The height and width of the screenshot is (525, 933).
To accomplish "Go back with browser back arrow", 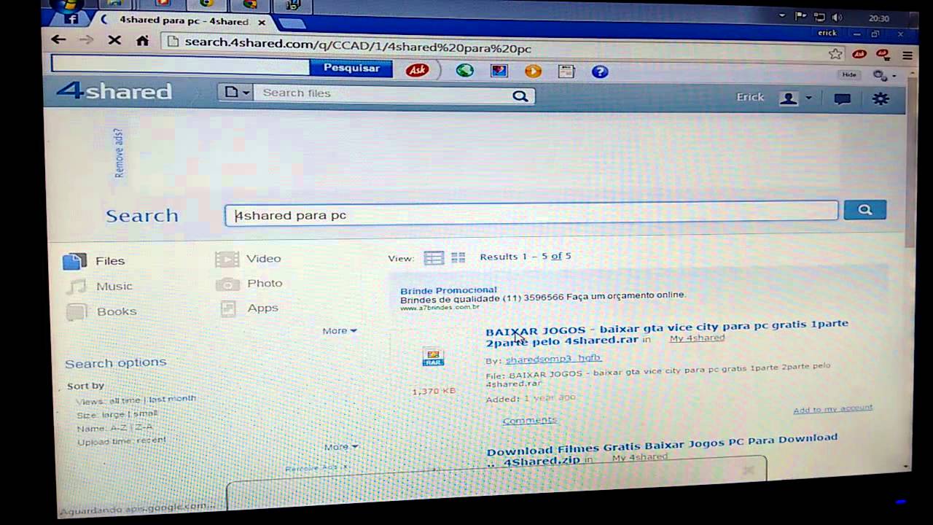I will click(x=59, y=40).
